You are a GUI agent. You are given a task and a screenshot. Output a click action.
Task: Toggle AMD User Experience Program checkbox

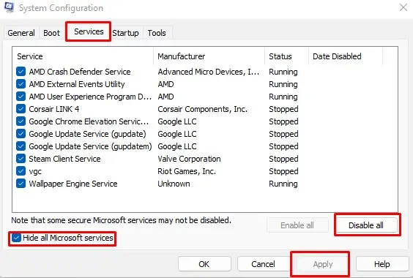click(21, 97)
